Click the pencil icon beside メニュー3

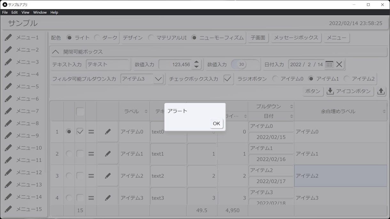(x=8, y=62)
